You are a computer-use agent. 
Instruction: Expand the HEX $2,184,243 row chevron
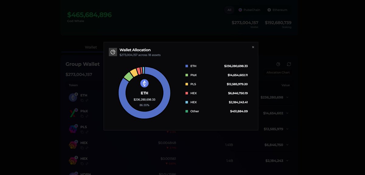click(287, 161)
